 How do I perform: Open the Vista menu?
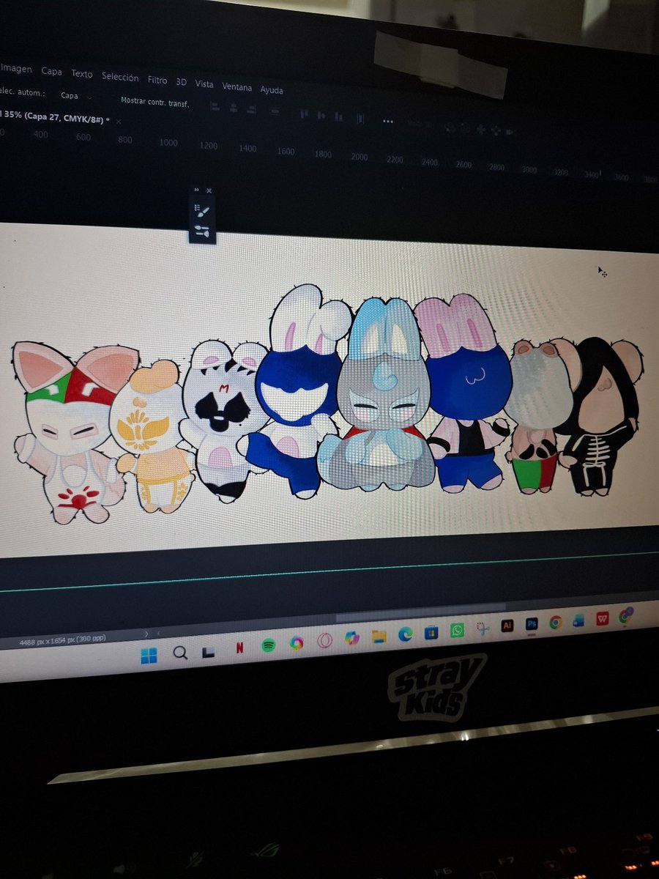coord(204,84)
